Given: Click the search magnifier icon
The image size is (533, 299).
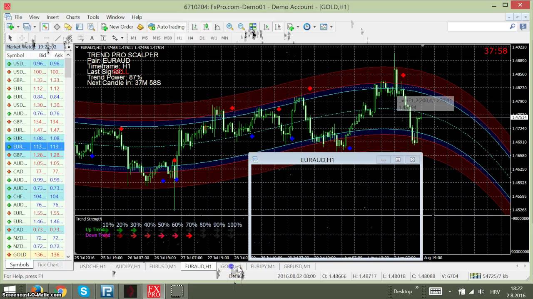Looking at the screenshot, I should [513, 27].
